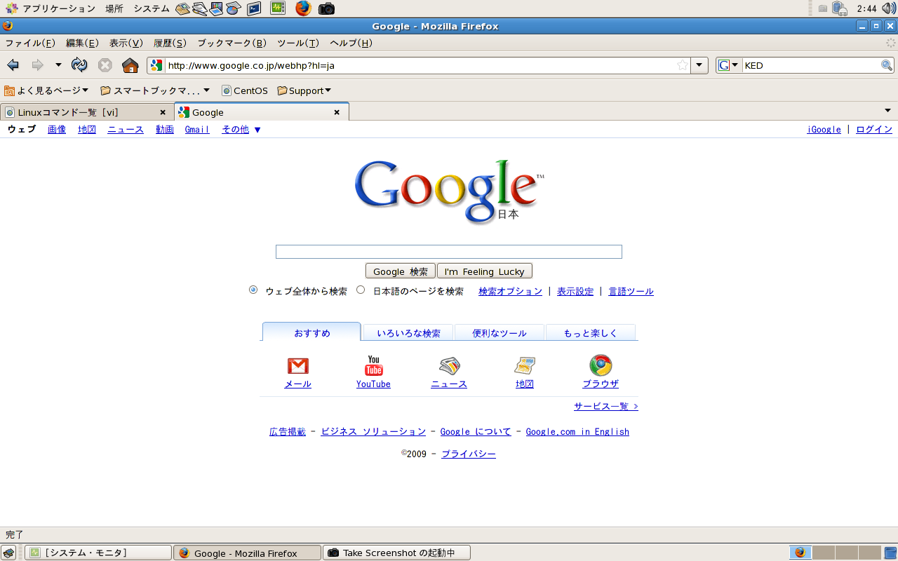
Task: Click the show desktop button in bottom panel
Action: point(8,553)
